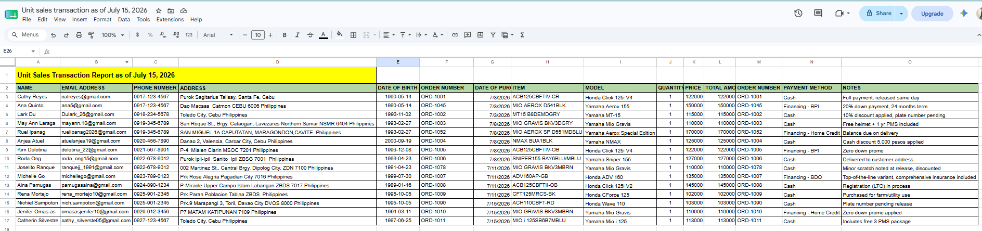Open the fill color picker
Viewport: 982px width, 231px height.
(x=340, y=35)
